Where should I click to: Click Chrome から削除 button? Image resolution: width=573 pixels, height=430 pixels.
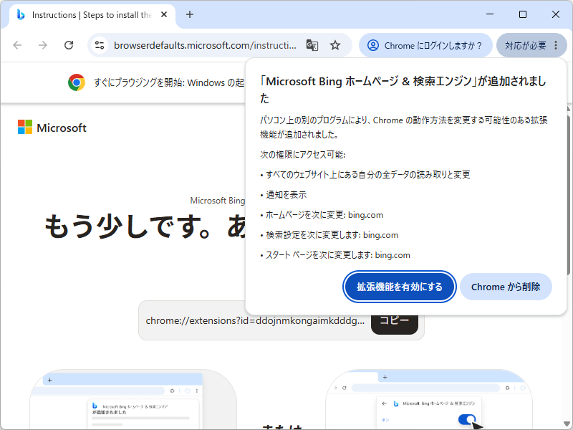pos(506,287)
